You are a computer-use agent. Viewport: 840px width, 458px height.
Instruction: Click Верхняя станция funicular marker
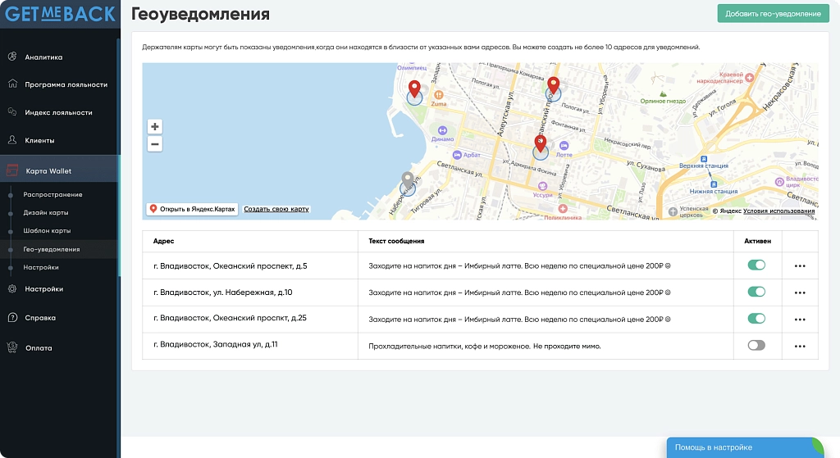(704, 159)
